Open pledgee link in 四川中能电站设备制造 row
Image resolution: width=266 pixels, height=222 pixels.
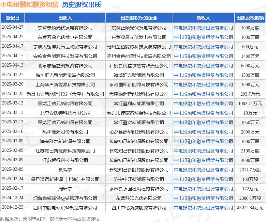point(203,208)
